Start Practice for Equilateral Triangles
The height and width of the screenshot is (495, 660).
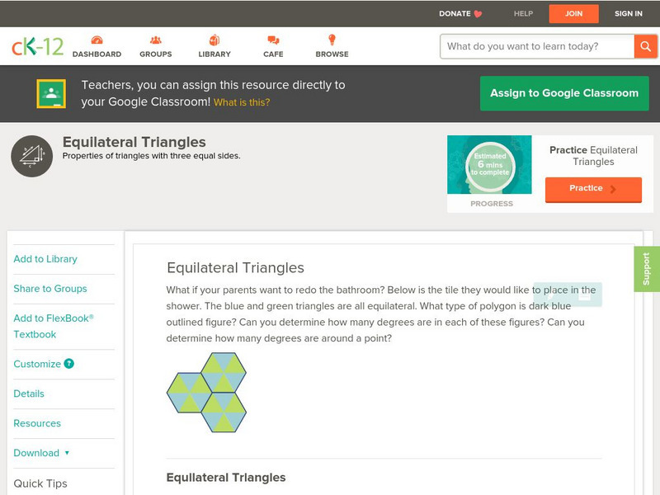click(592, 189)
